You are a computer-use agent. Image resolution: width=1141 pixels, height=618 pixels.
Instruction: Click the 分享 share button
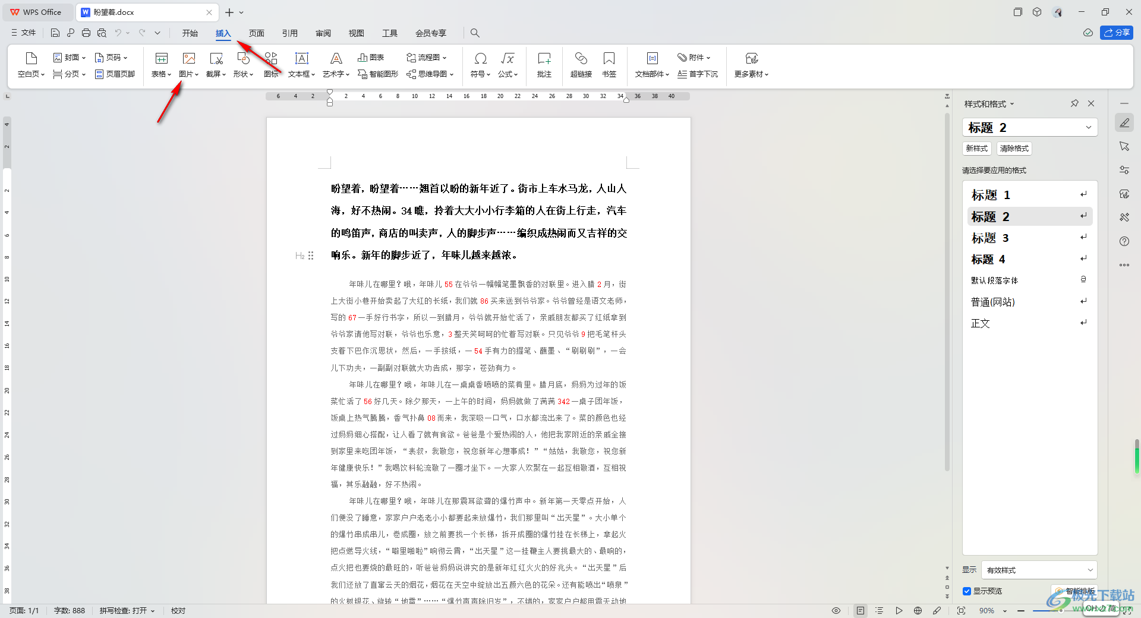click(x=1117, y=33)
